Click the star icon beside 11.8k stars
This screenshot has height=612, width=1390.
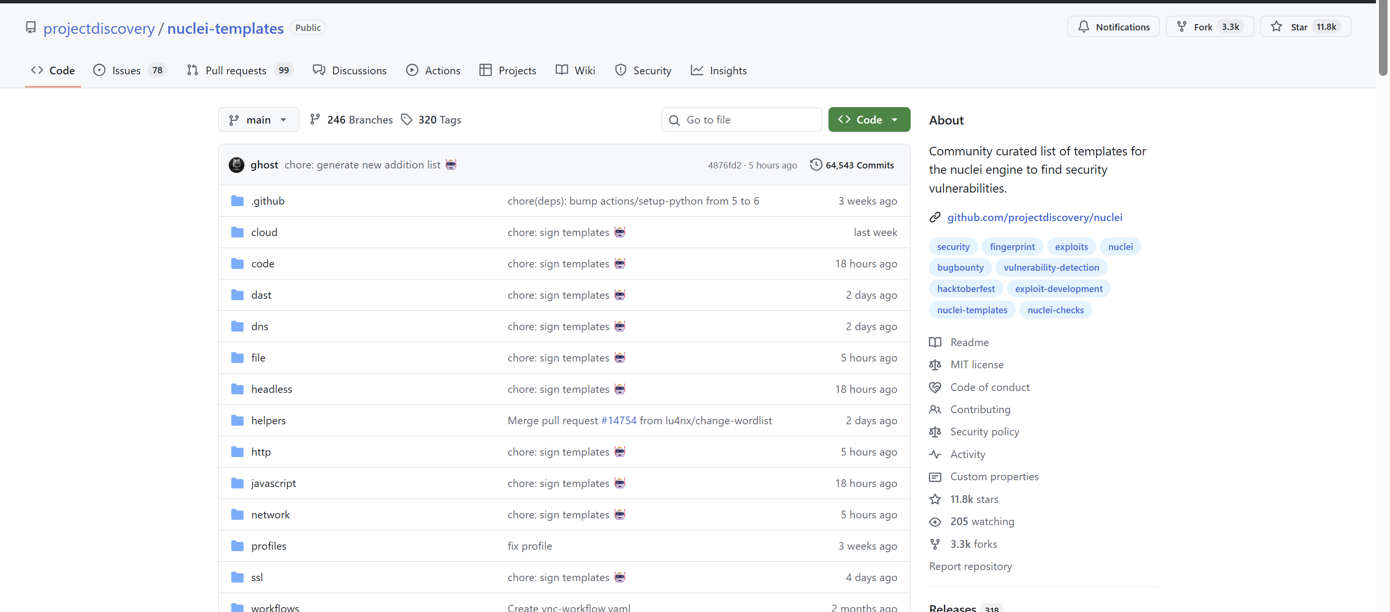(x=935, y=500)
